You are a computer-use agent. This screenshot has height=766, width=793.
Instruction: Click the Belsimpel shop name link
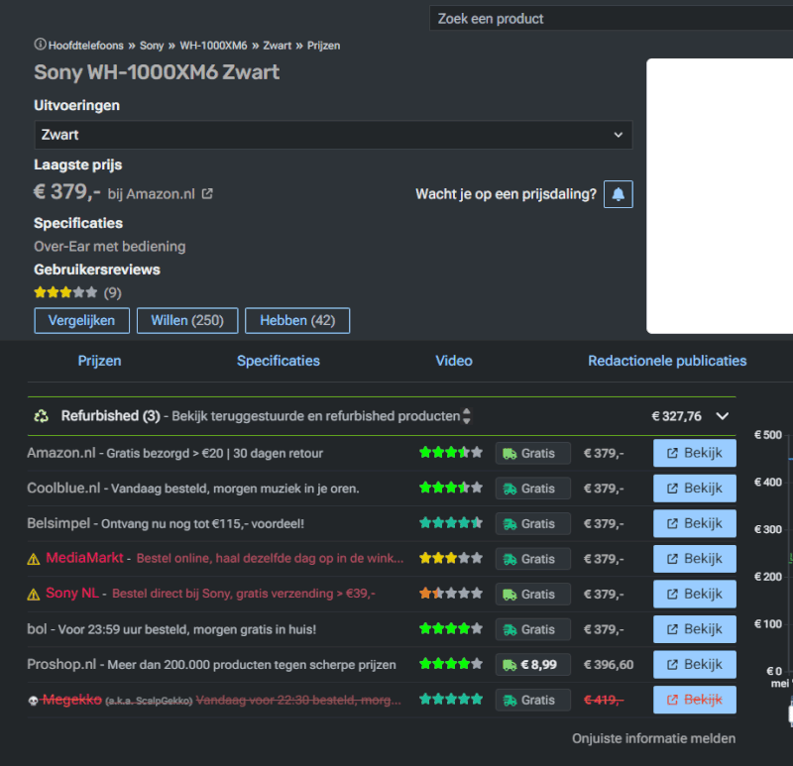[58, 523]
